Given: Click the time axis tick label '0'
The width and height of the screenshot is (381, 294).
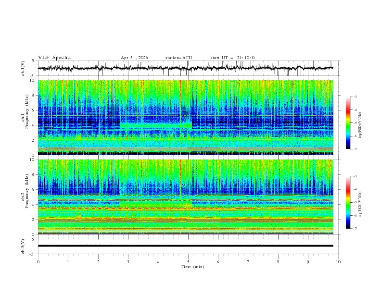Looking at the screenshot, I should click(38, 262).
